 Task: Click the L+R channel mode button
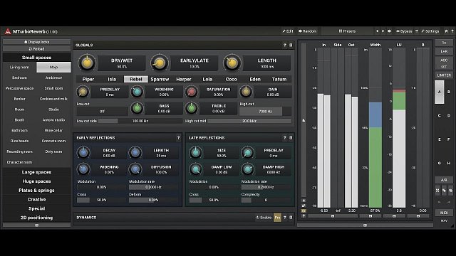coord(444,51)
